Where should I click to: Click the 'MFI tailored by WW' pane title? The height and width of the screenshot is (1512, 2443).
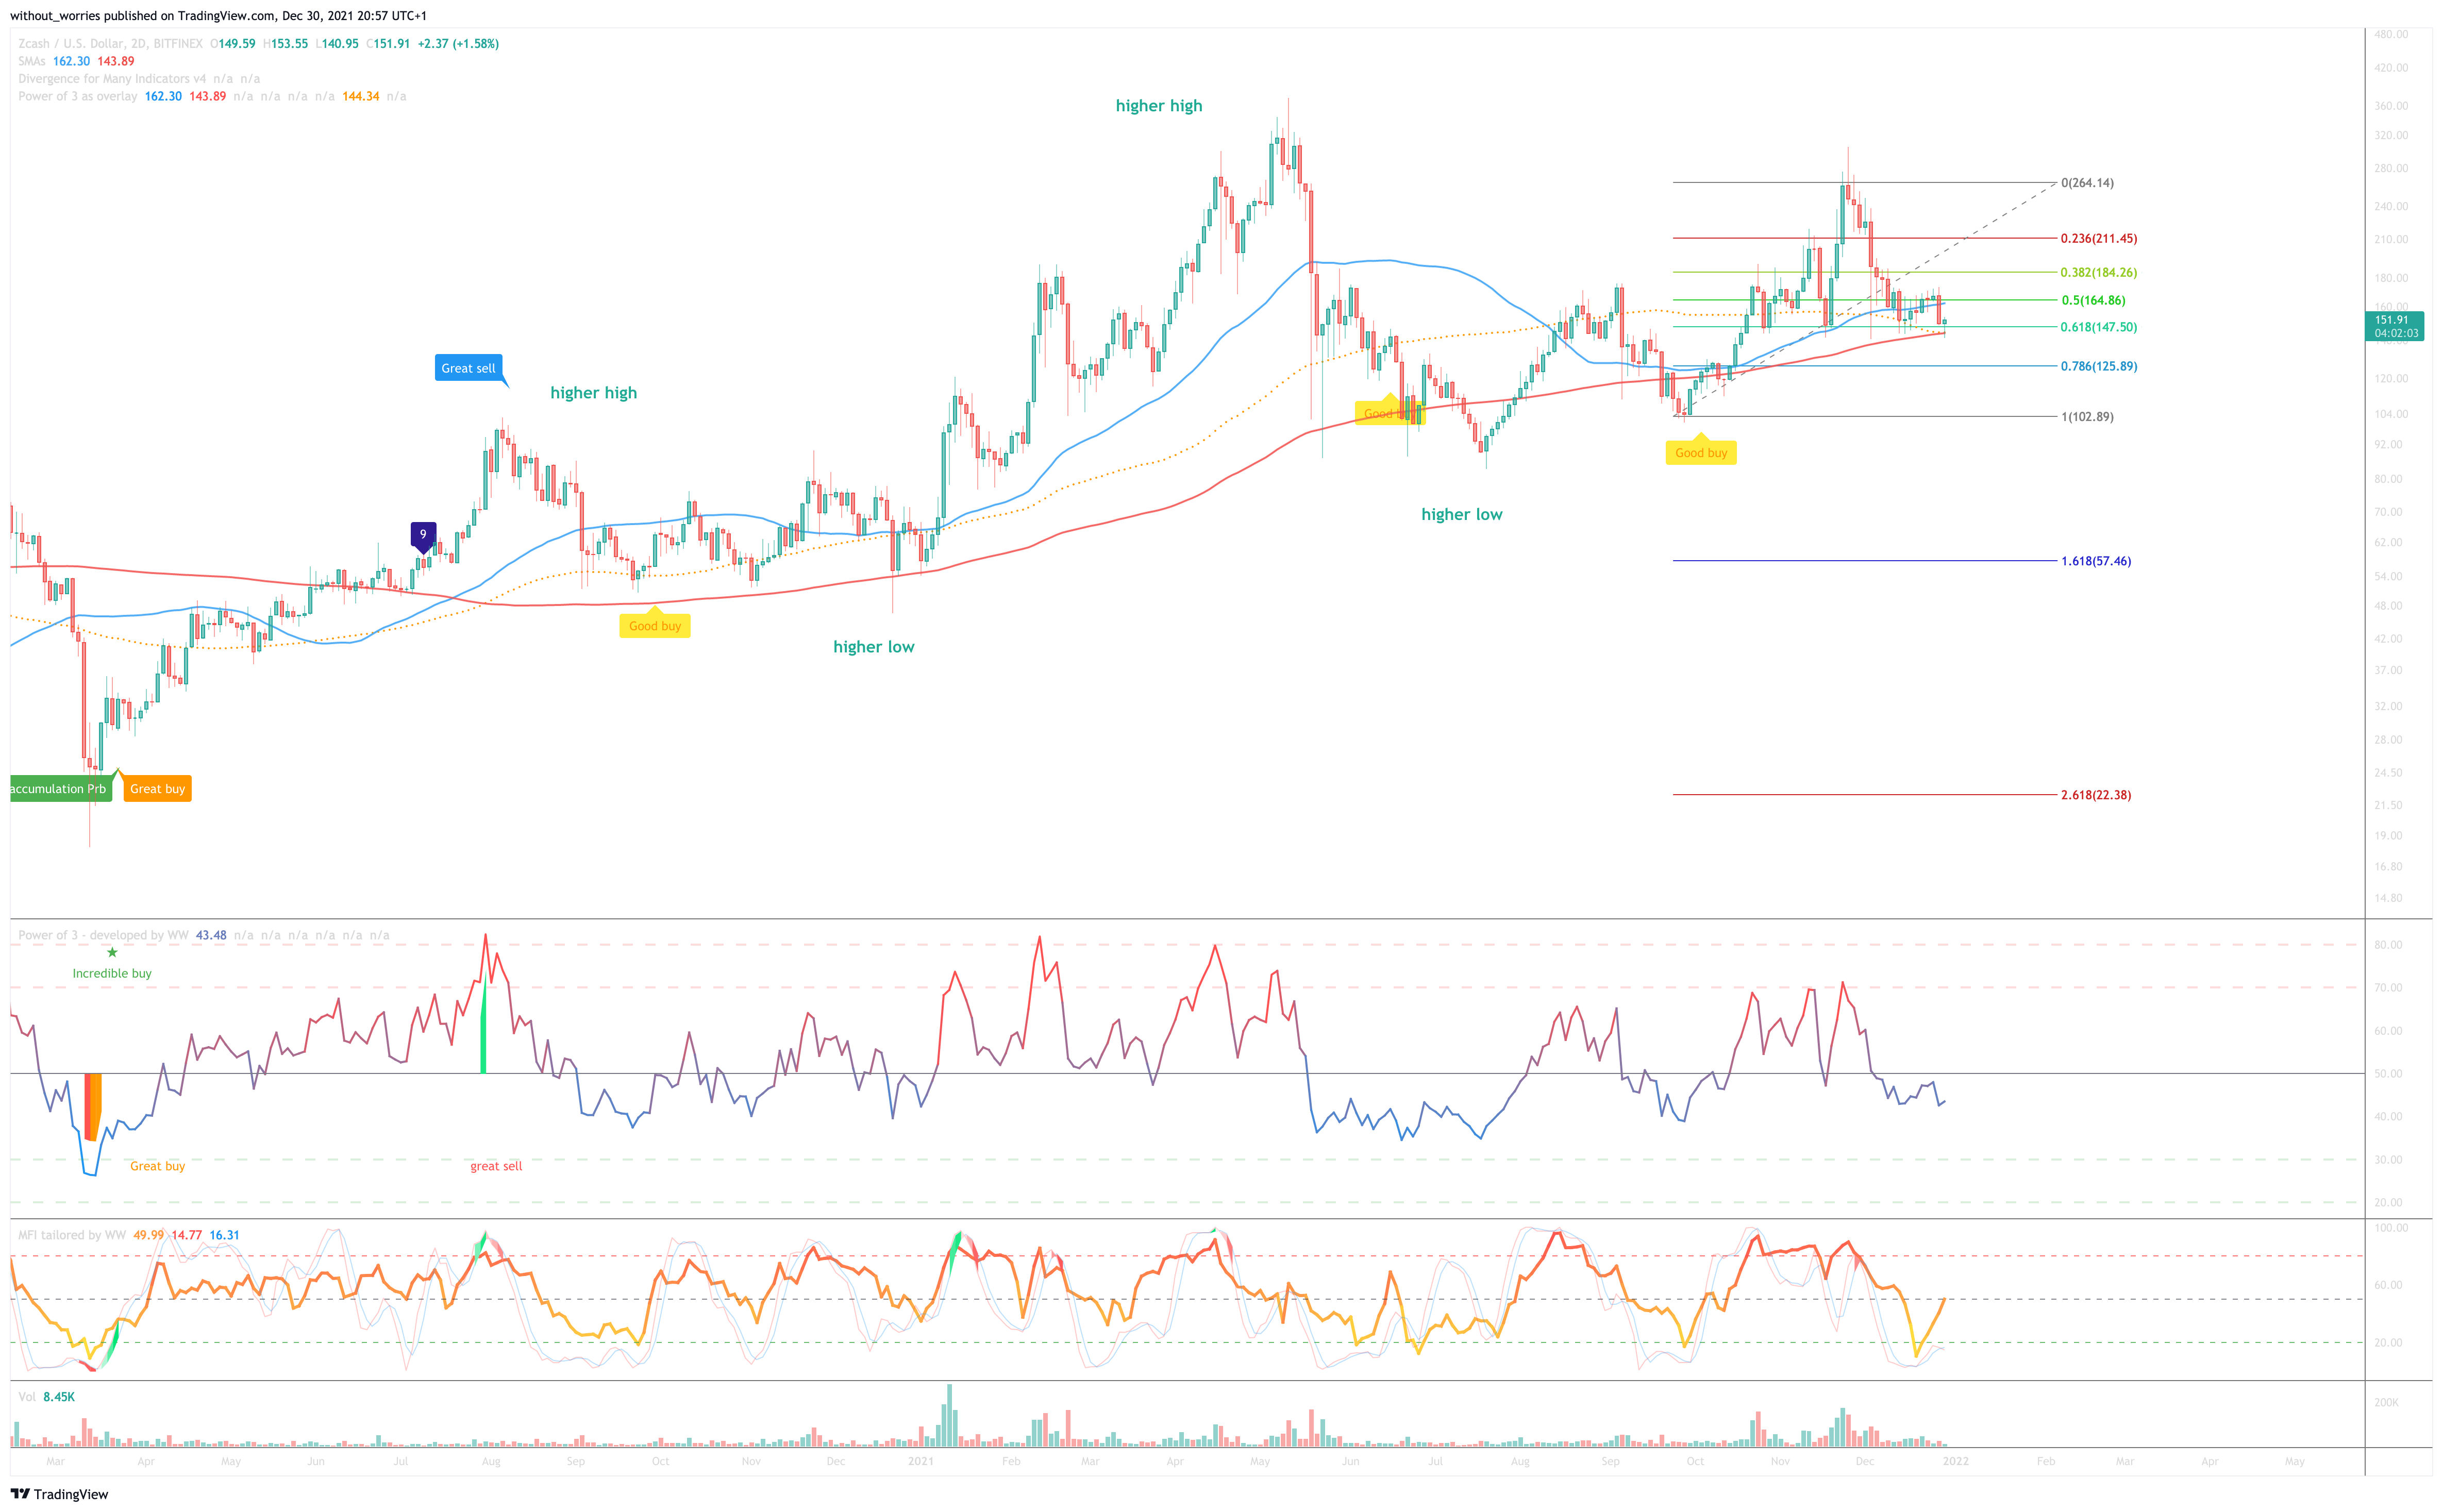pyautogui.click(x=72, y=1235)
